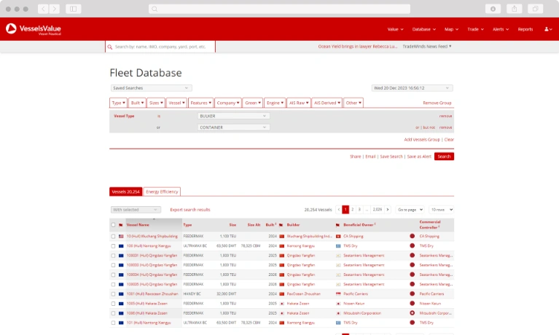Click the browser show-tabs icon
This screenshot has height=335, width=559.
[x=535, y=9]
